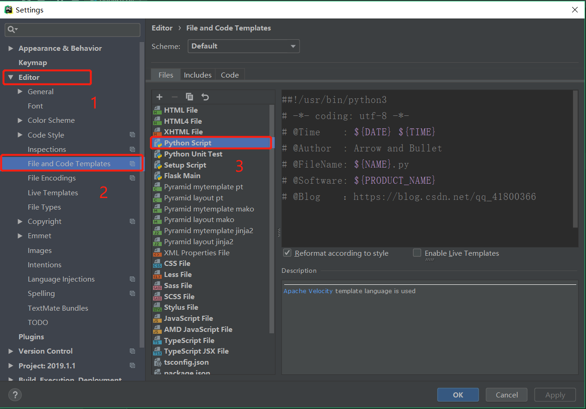Click the Setup Script icon
The width and height of the screenshot is (586, 409).
(157, 165)
